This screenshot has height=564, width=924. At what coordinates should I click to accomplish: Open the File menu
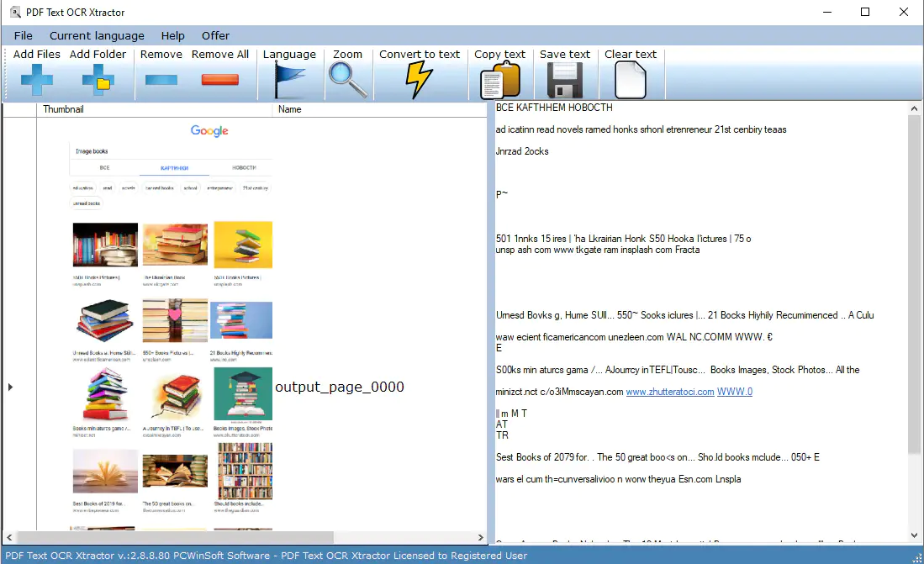click(24, 35)
